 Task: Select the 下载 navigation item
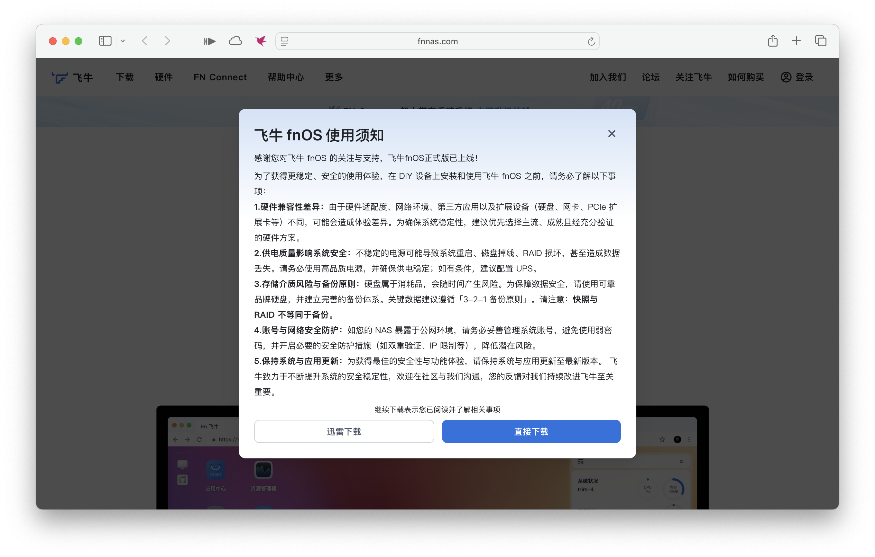tap(124, 77)
